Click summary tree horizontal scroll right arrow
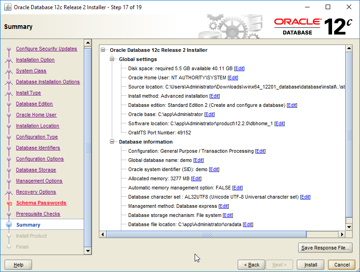 342,234
